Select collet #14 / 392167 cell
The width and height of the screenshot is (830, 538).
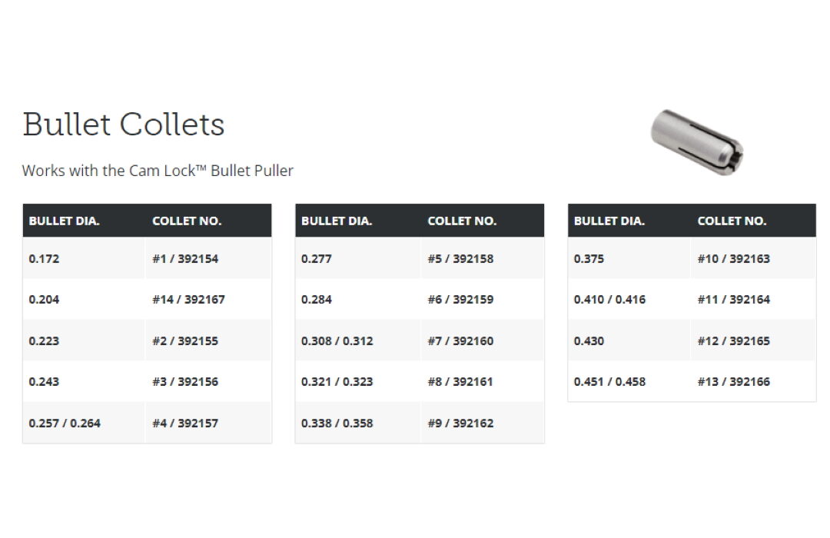tap(188, 300)
